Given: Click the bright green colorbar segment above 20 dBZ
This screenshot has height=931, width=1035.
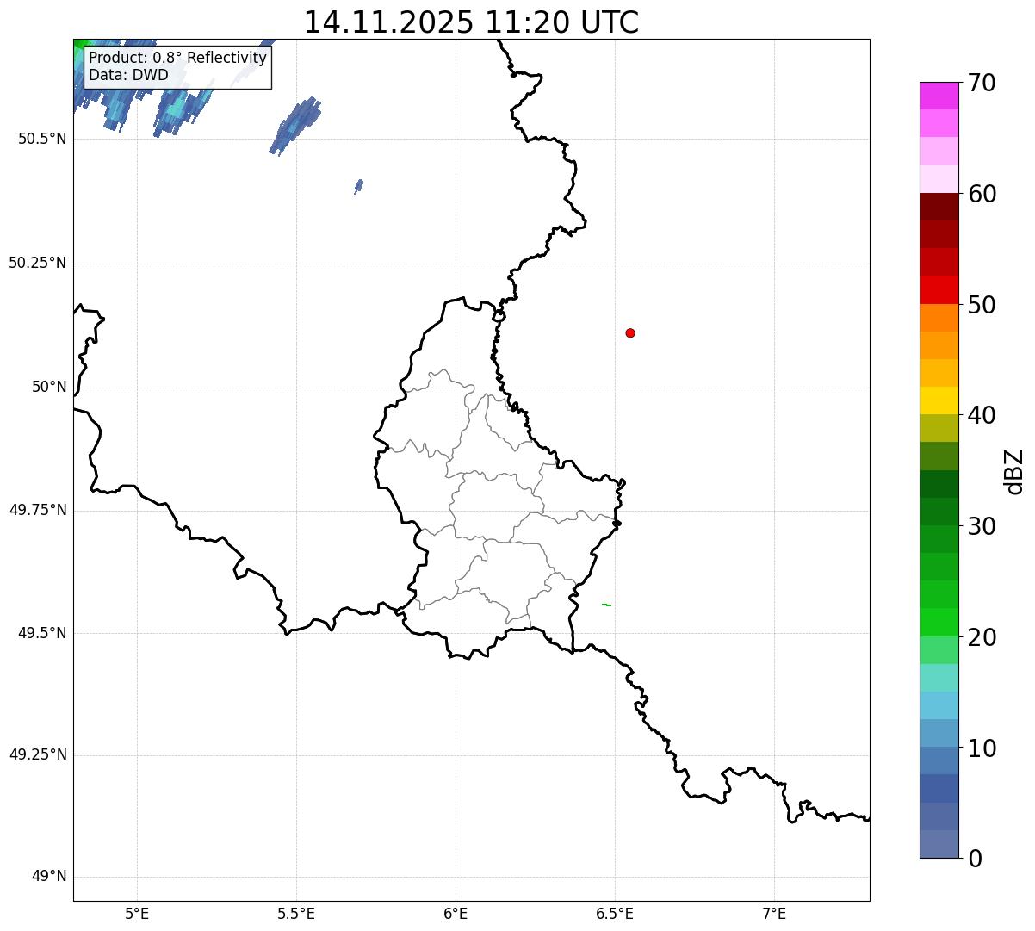Looking at the screenshot, I should pos(939,623).
